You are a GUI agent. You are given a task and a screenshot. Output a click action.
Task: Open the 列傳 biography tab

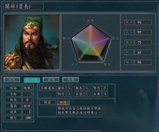pyautogui.click(x=71, y=80)
